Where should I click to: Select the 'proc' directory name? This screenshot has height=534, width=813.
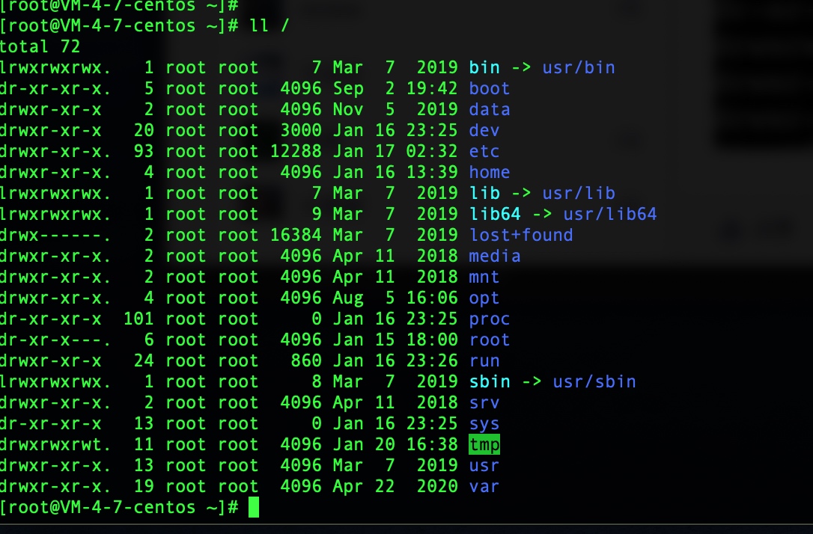click(490, 319)
